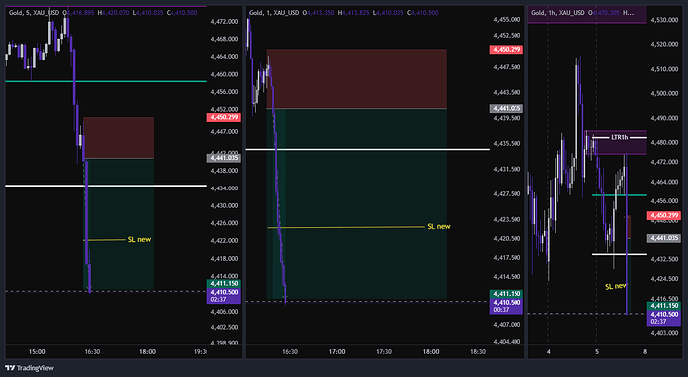This screenshot has height=377, width=688.
Task: Select the white horizontal line on the 1-minute chart
Action: pyautogui.click(x=367, y=150)
